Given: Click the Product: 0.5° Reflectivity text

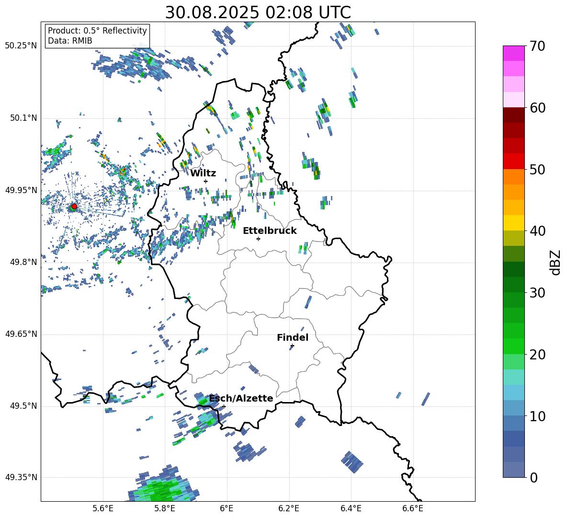Looking at the screenshot, I should click(x=97, y=31).
